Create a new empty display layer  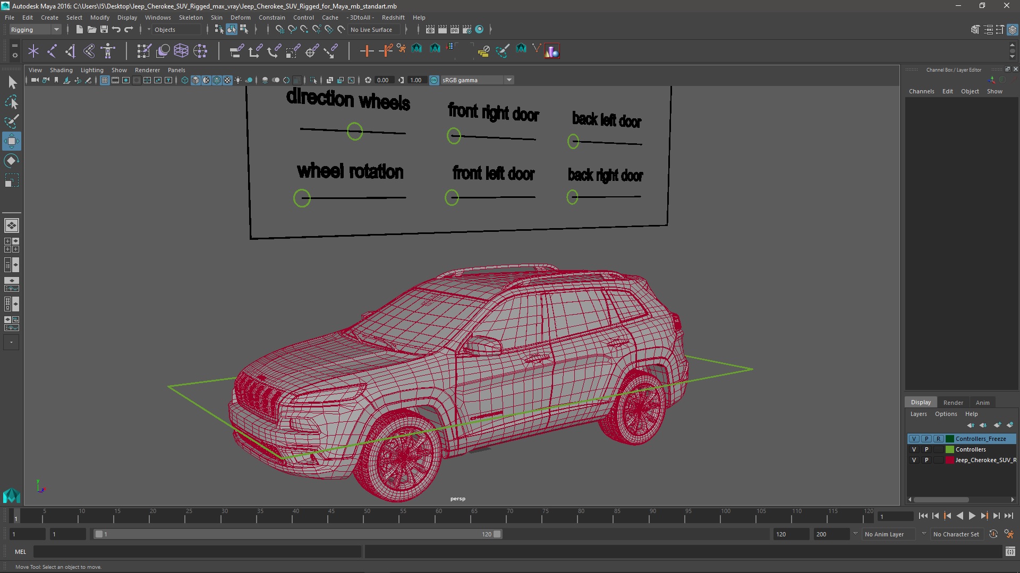pyautogui.click(x=997, y=425)
